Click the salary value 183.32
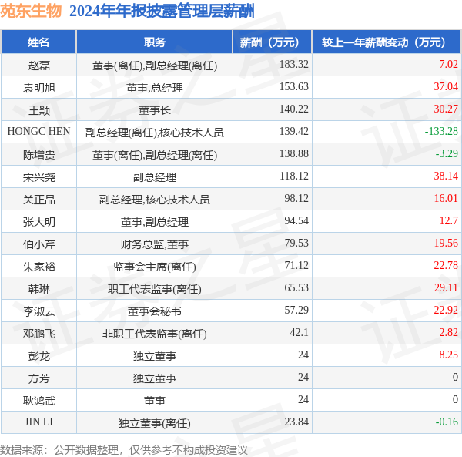Viewport: 462px width, 457px height. (294, 64)
